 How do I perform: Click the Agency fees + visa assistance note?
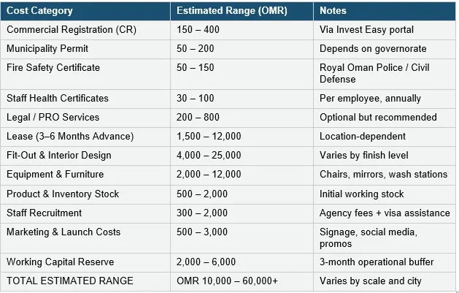pyautogui.click(x=385, y=213)
